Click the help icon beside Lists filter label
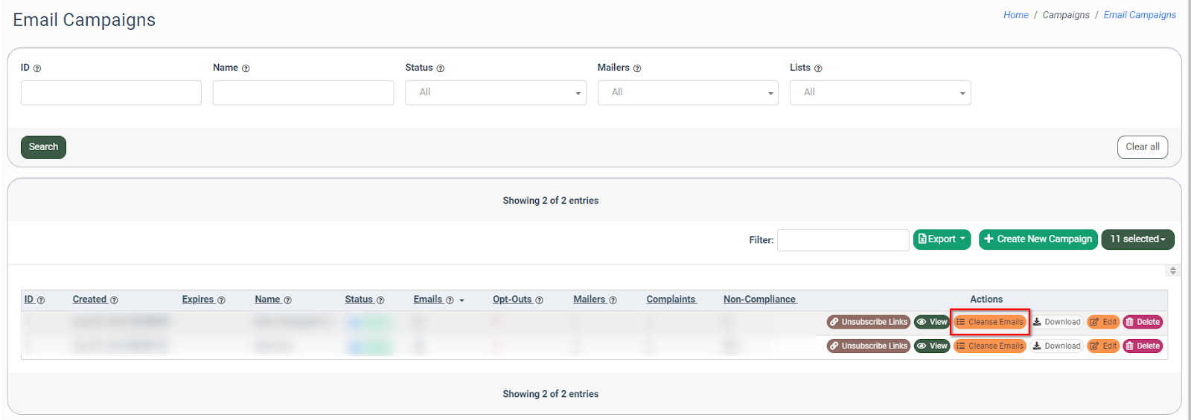The height and width of the screenshot is (420, 1191). click(x=818, y=68)
